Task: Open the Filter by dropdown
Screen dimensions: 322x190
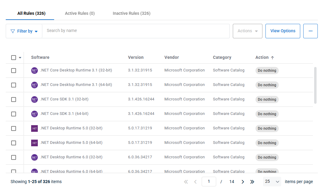Action: tap(24, 31)
